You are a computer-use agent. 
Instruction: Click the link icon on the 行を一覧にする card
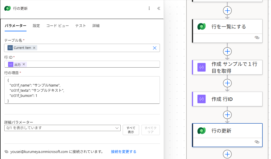pos(257,38)
